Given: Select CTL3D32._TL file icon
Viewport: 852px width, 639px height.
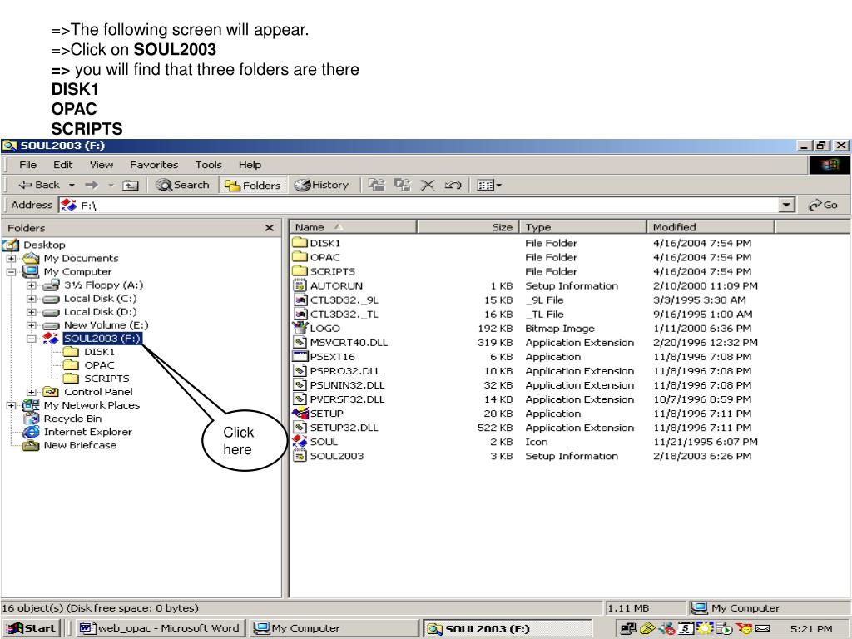Looking at the screenshot, I should pyautogui.click(x=300, y=314).
